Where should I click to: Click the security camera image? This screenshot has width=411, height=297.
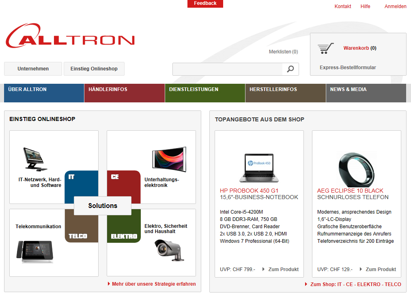click(169, 250)
